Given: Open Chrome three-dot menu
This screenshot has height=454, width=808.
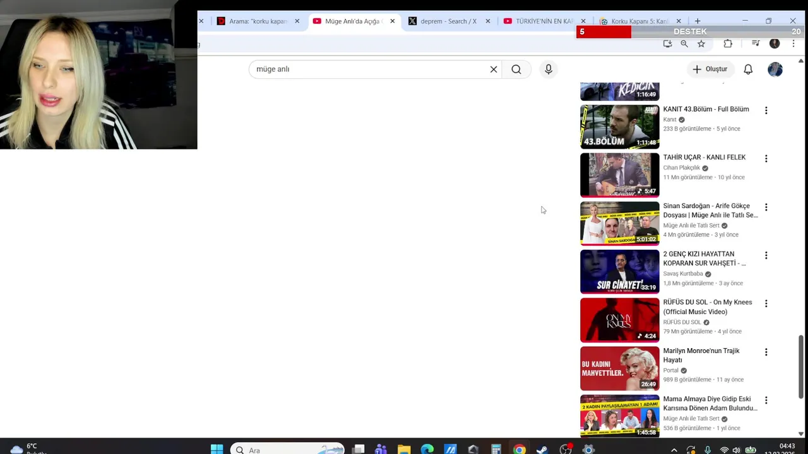Looking at the screenshot, I should [793, 44].
